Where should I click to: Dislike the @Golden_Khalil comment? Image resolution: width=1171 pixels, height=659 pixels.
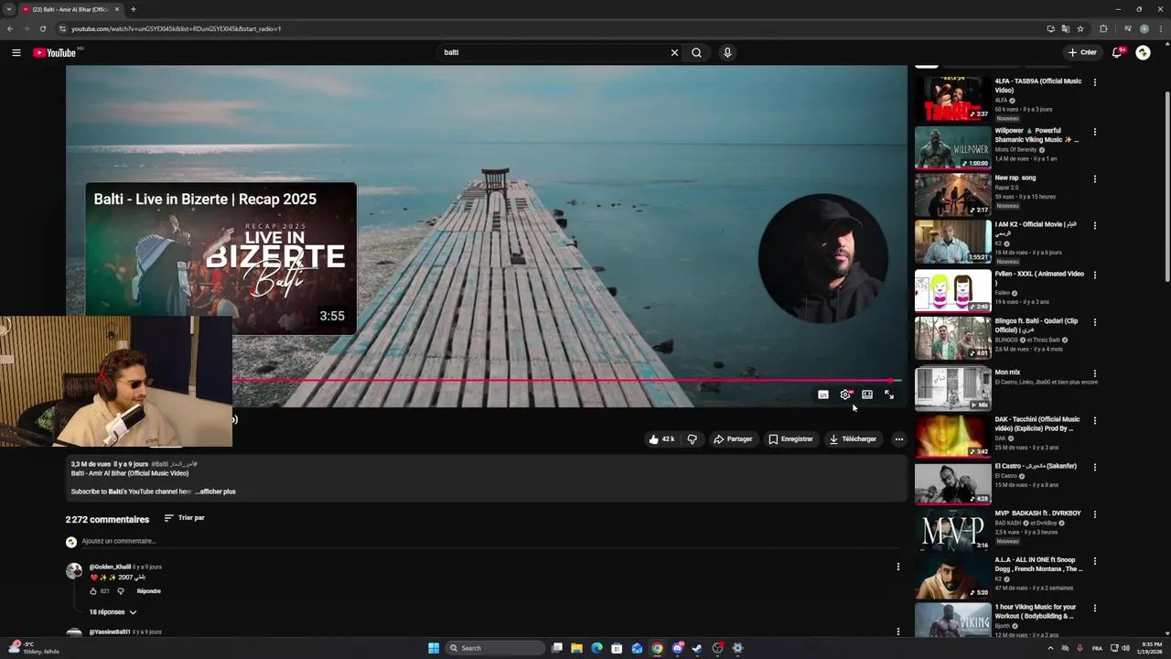click(x=121, y=591)
